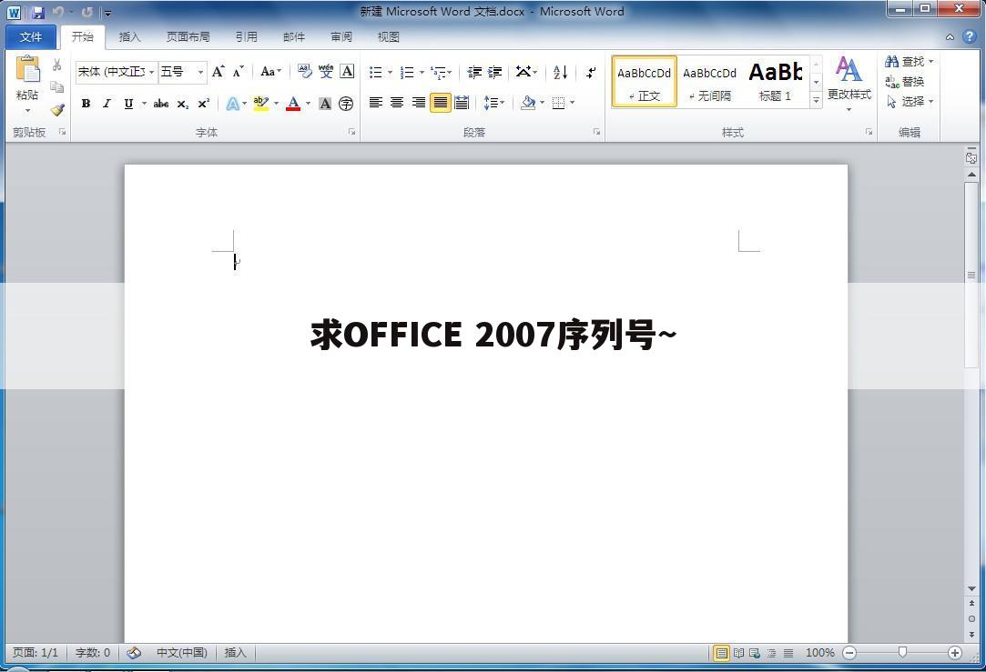Apply Character Border icon

coord(347,72)
